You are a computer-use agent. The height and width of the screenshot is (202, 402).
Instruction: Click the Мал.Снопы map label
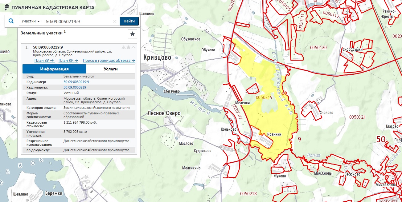323,174
